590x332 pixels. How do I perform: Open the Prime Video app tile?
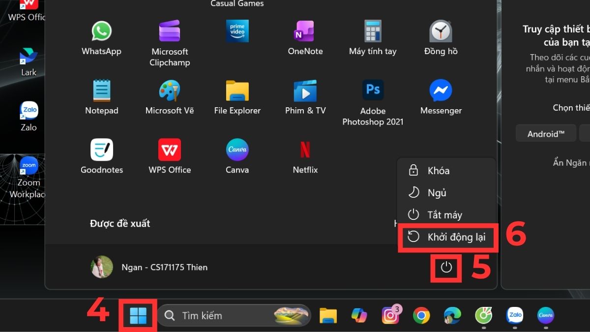click(x=237, y=31)
